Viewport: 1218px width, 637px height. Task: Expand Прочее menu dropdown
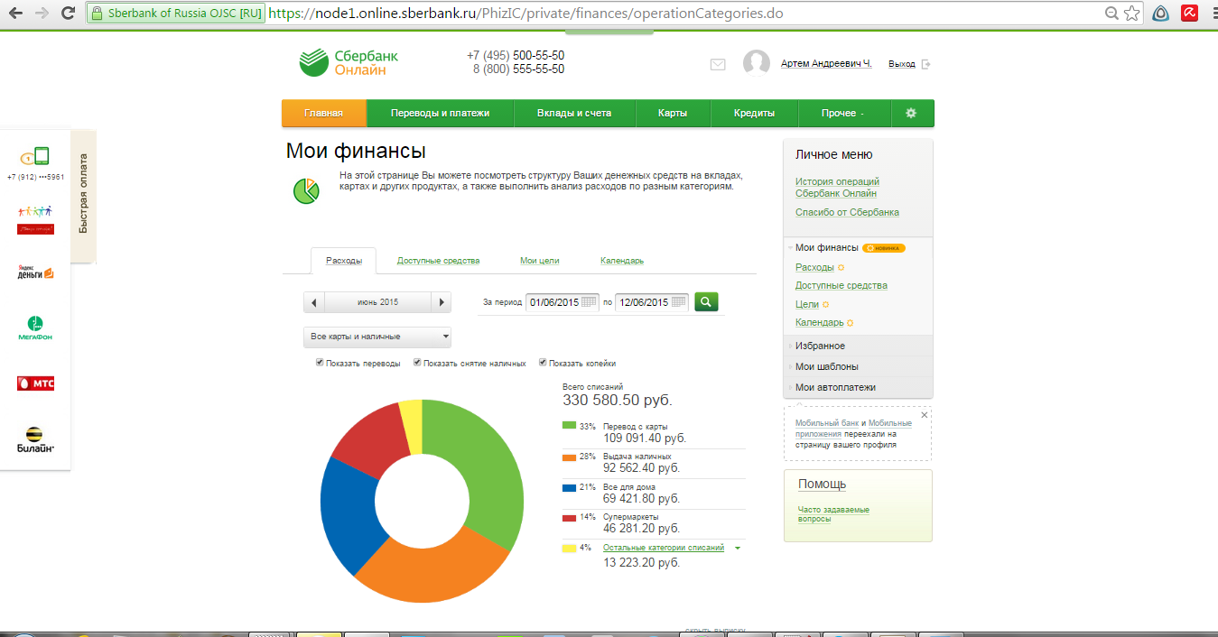point(844,114)
